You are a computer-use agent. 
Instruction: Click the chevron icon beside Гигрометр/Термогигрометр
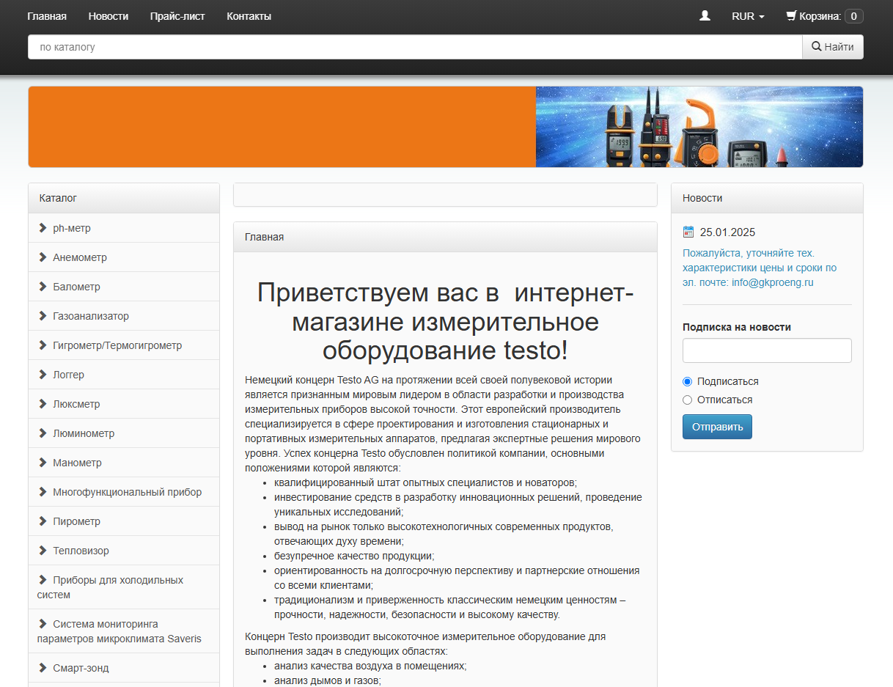tap(43, 345)
